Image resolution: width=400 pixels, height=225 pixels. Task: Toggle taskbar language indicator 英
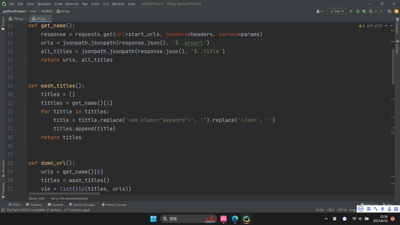click(334, 219)
